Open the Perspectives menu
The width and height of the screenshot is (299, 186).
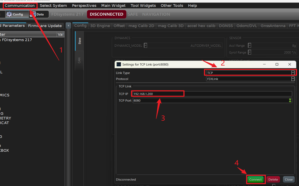point(84,6)
